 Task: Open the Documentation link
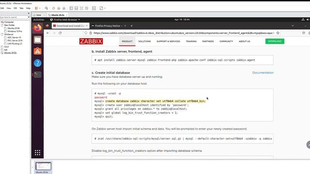point(263,72)
